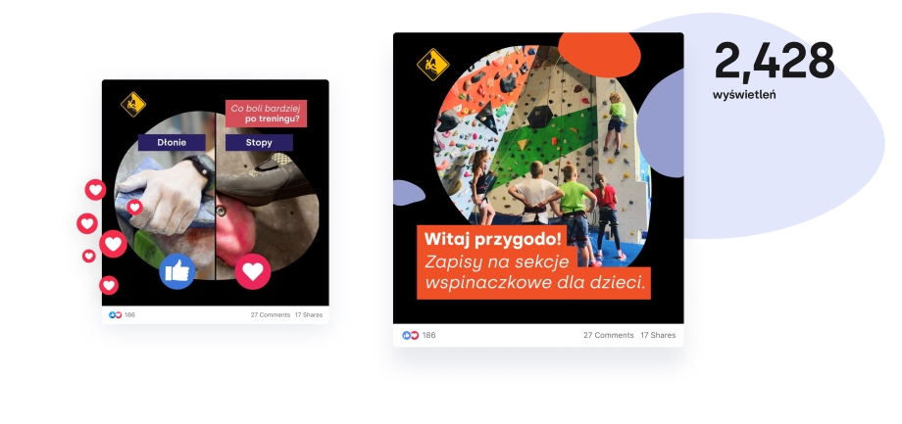
Task: Open 27 Comments on the right post
Action: coord(608,336)
